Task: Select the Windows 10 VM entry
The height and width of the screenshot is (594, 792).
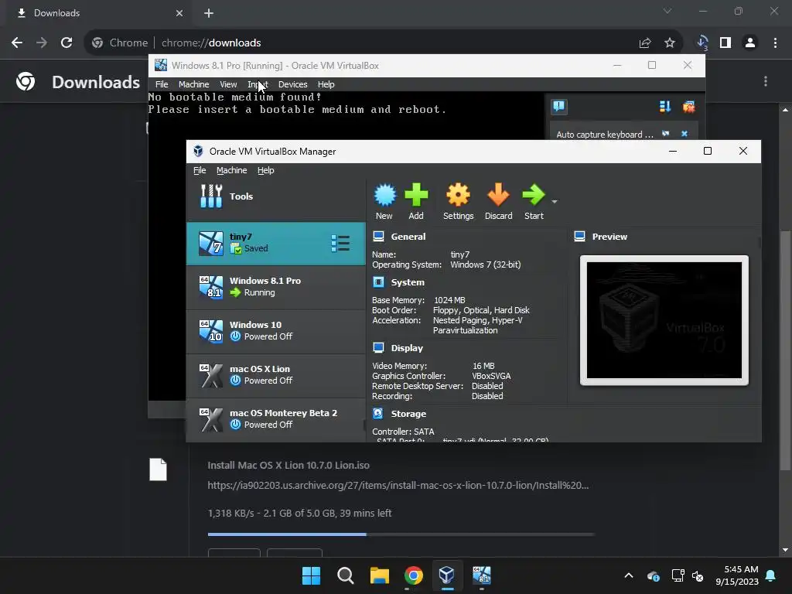Action: tap(276, 331)
